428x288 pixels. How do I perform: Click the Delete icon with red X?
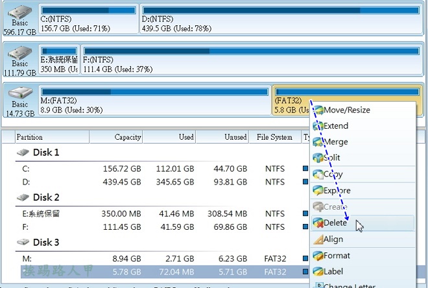tap(318, 223)
